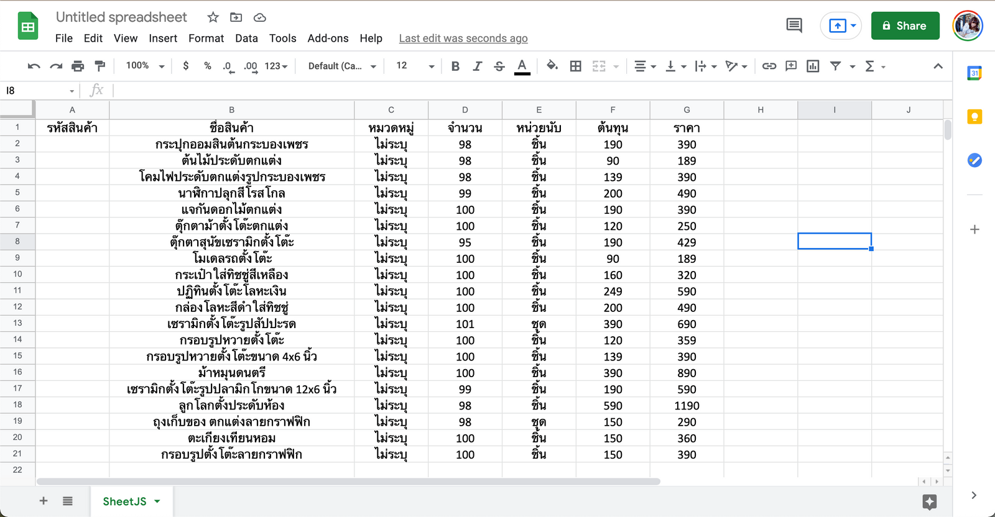Toggle strikethrough formatting
The height and width of the screenshot is (517, 995).
(499, 66)
